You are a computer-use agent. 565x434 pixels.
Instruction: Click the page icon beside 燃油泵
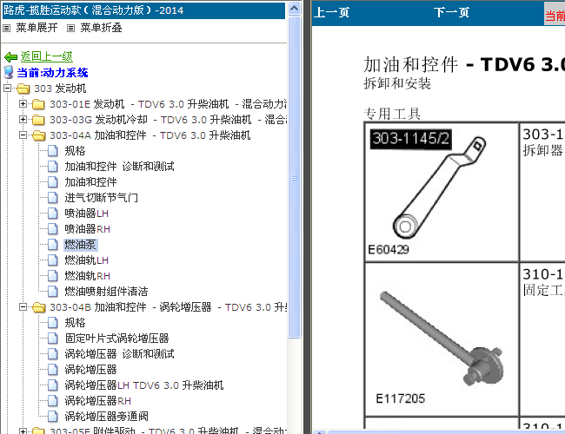[x=53, y=245]
